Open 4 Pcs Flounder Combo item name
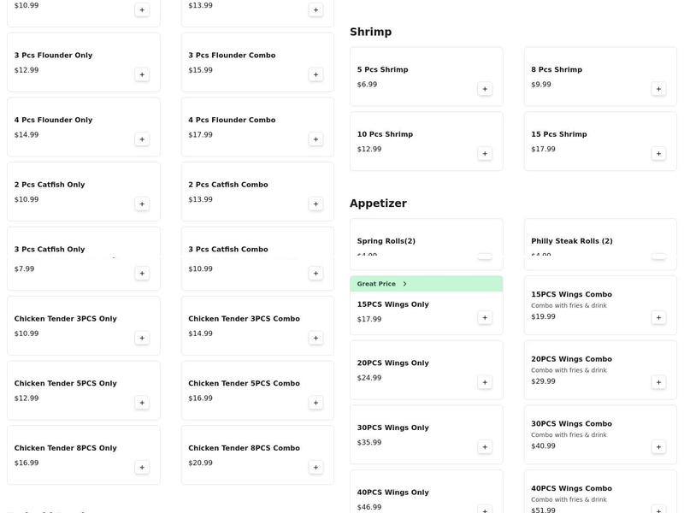This screenshot has width=684, height=513. point(232,121)
